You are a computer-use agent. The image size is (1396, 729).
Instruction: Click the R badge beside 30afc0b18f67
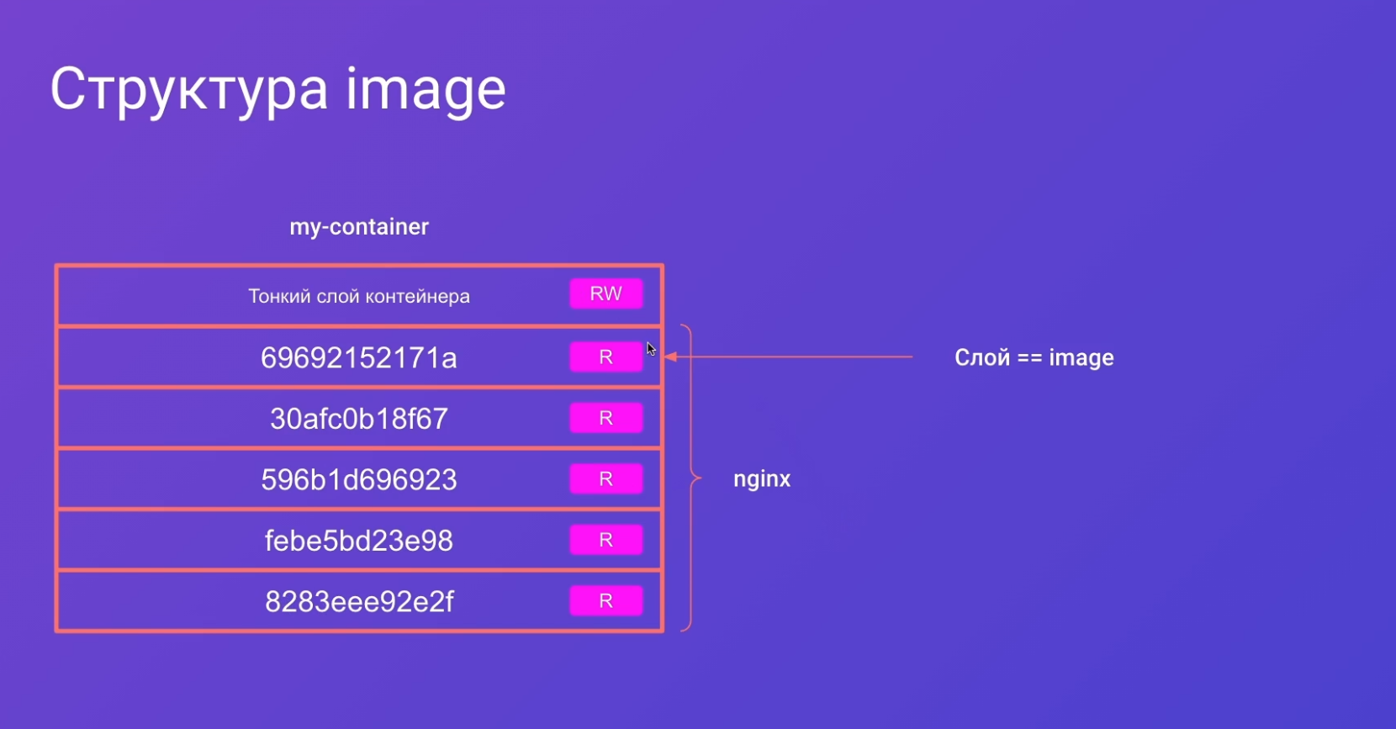click(x=606, y=418)
